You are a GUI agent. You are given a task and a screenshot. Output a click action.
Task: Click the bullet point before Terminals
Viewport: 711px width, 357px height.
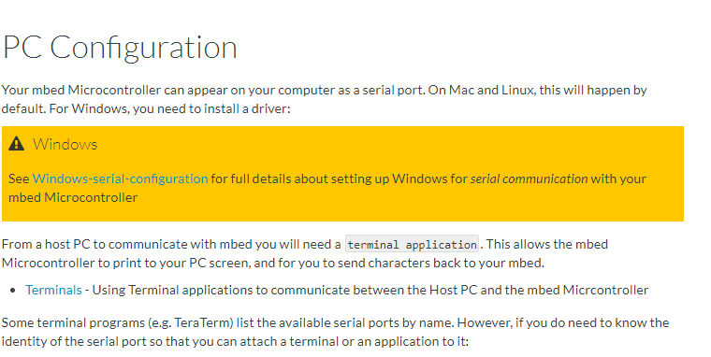[x=13, y=291]
